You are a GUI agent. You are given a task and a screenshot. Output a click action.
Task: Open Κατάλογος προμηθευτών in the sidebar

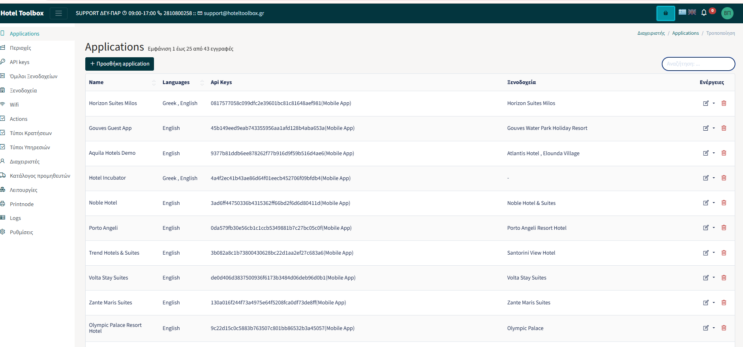point(40,176)
